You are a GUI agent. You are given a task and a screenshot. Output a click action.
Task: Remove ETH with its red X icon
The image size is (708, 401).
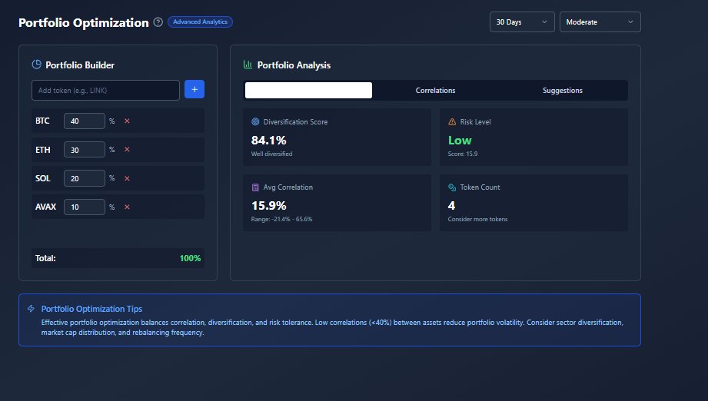click(127, 149)
